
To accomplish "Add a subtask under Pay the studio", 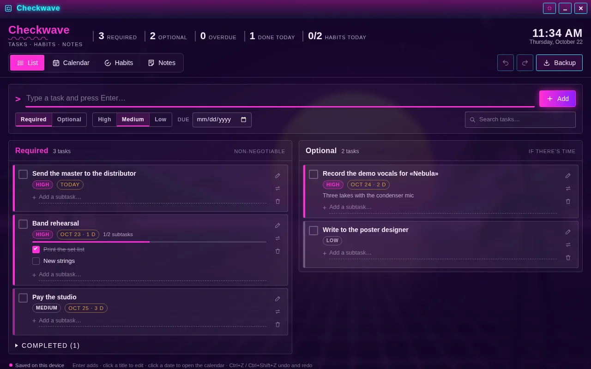I will pyautogui.click(x=152, y=321).
